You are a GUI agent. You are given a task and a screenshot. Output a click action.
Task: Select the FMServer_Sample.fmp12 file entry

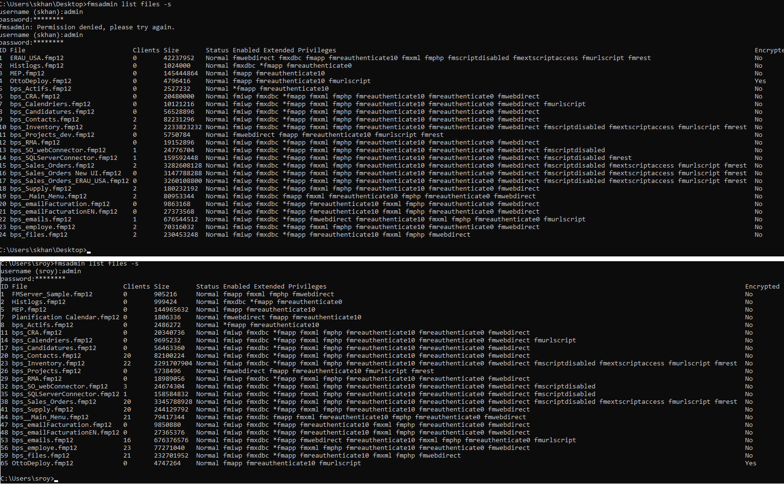(52, 294)
